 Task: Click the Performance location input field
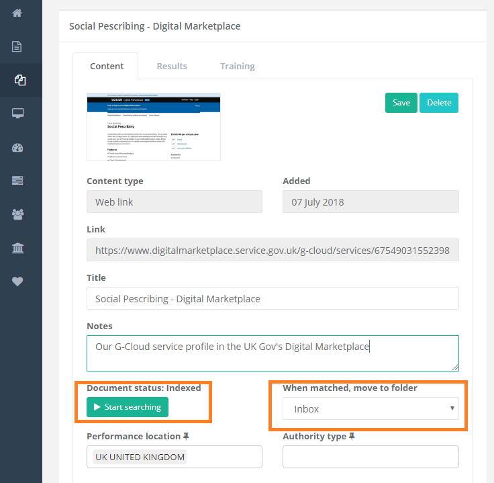(x=175, y=457)
